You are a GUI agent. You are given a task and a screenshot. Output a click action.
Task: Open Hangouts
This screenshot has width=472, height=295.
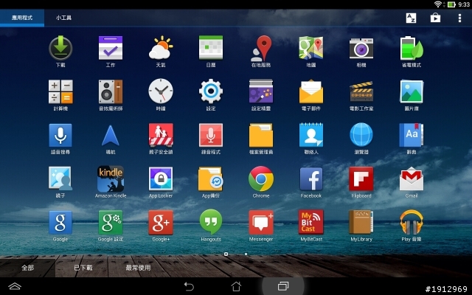click(x=211, y=222)
